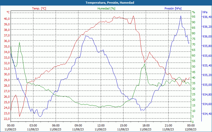Click pressure axis value 934,40
This screenshot has height=132, width=212.
tap(207, 114)
